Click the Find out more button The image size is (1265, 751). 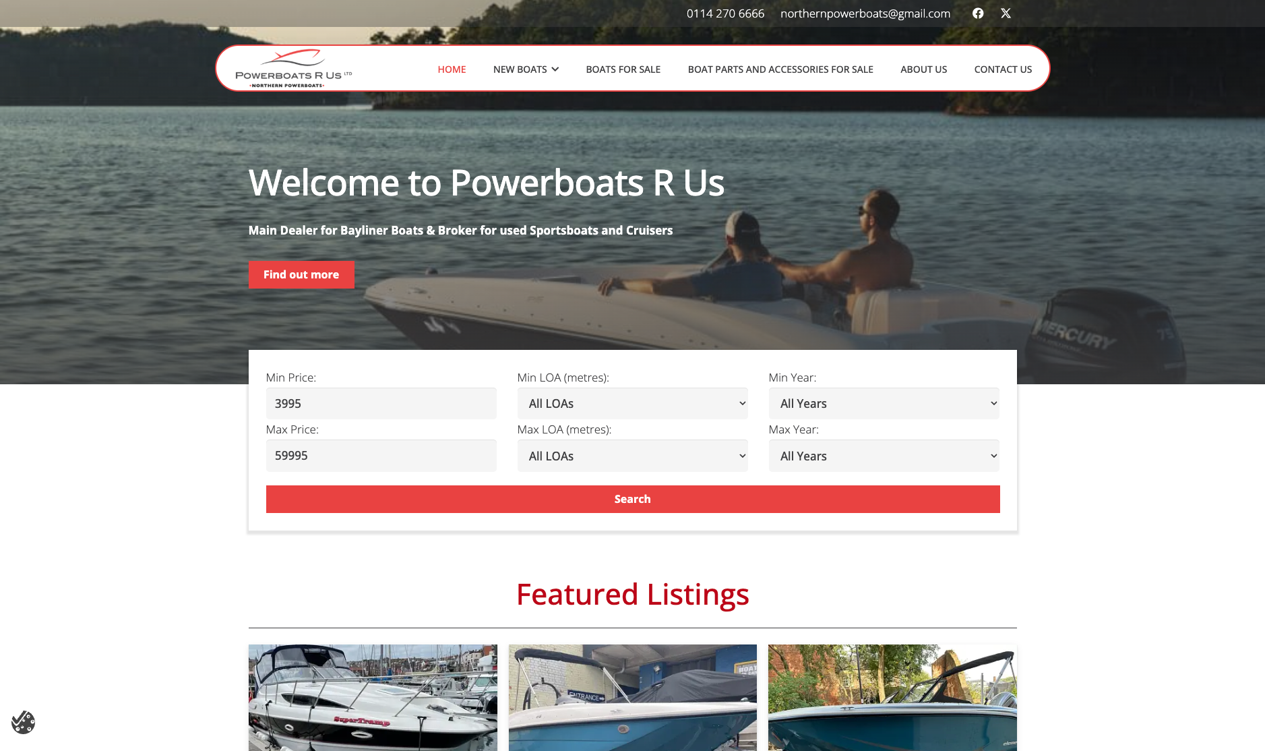pyautogui.click(x=301, y=274)
